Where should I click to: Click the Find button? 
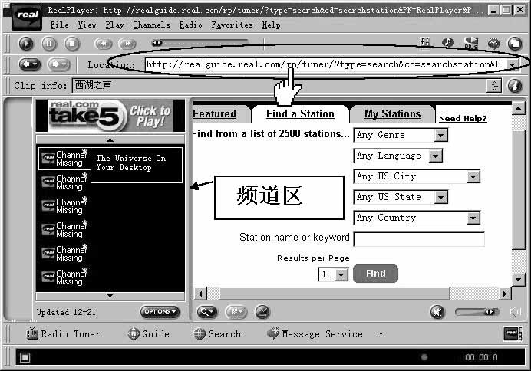(x=375, y=274)
